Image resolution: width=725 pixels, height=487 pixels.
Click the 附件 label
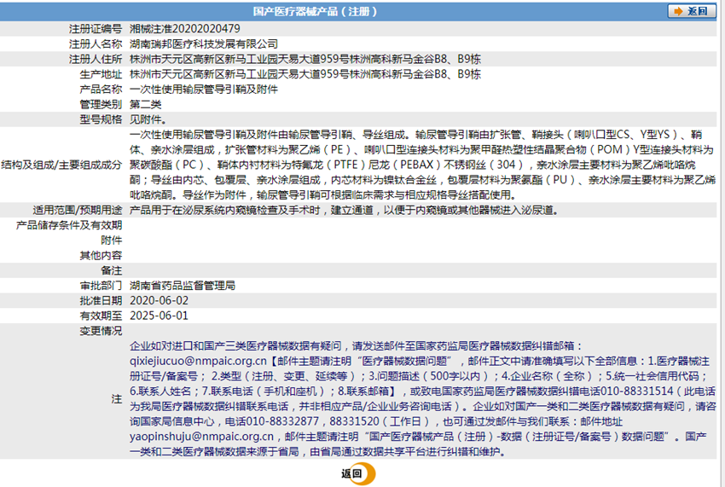coord(112,240)
